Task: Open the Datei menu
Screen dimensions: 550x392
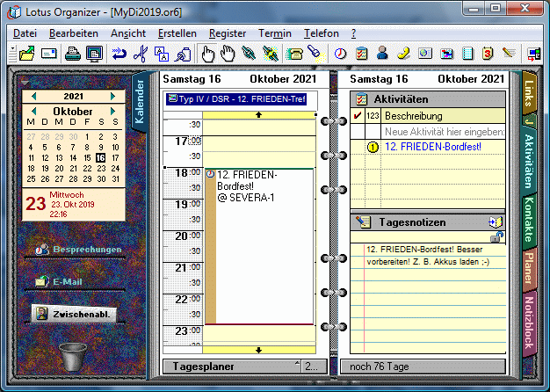Action: tap(25, 33)
